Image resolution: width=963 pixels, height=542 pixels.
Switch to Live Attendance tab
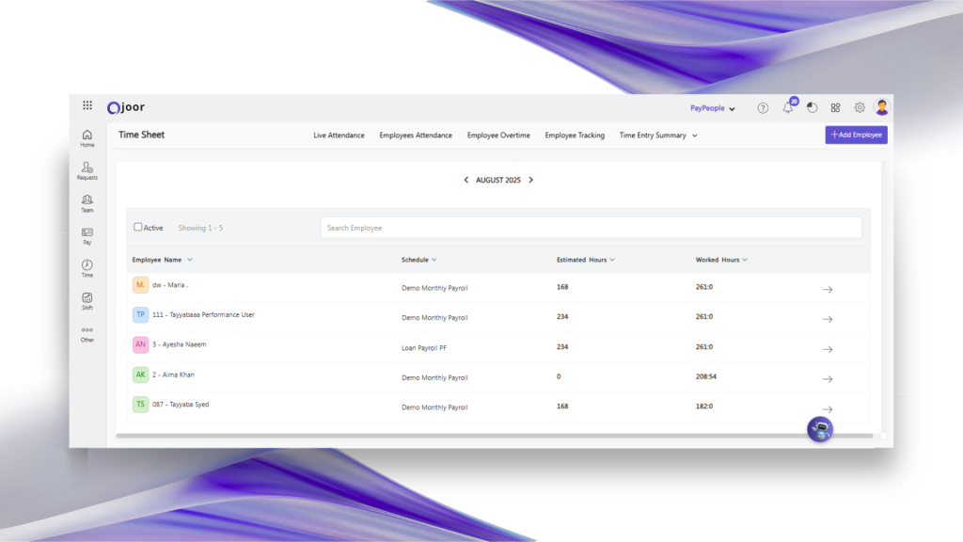[339, 135]
